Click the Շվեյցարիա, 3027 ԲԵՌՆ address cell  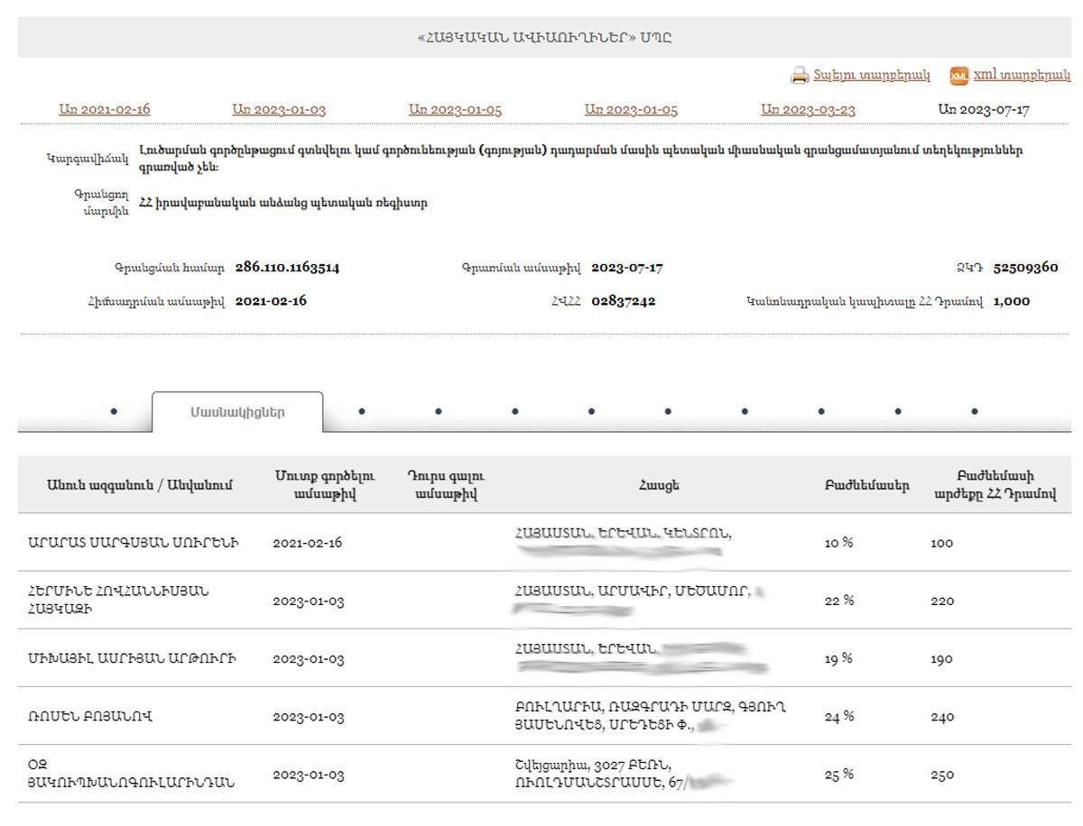click(x=623, y=775)
